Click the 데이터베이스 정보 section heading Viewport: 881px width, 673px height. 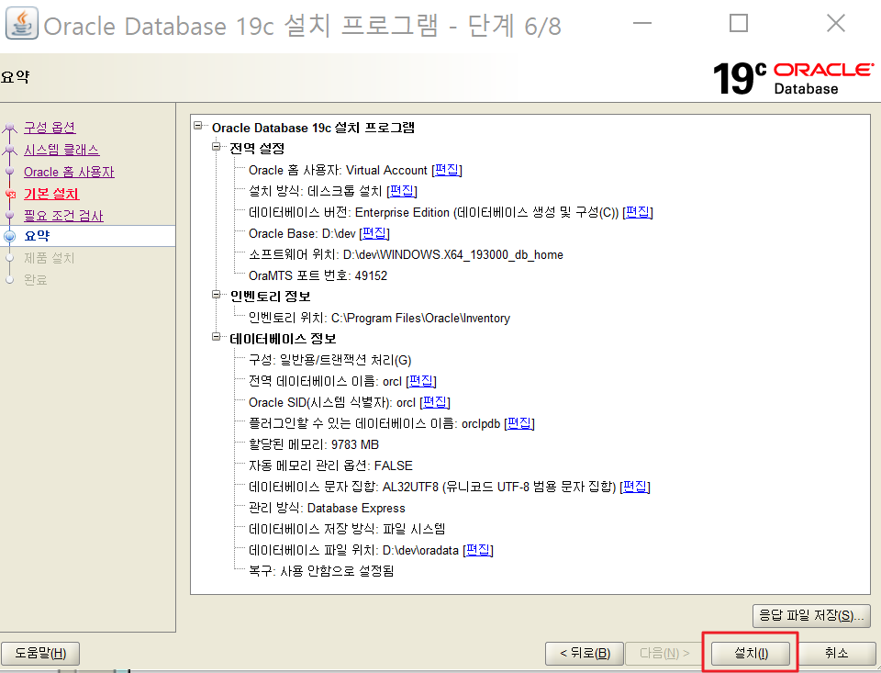[x=283, y=339]
